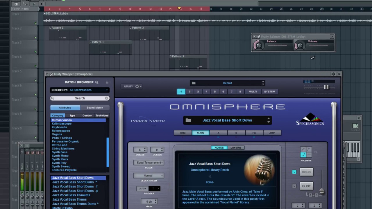Toggle the LATCH trigger button
372x209 pixels.
click(x=142, y=189)
